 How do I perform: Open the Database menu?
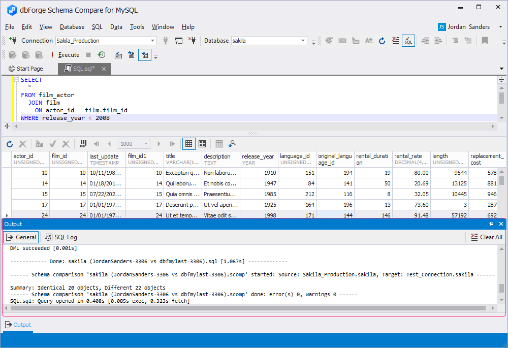(72, 27)
